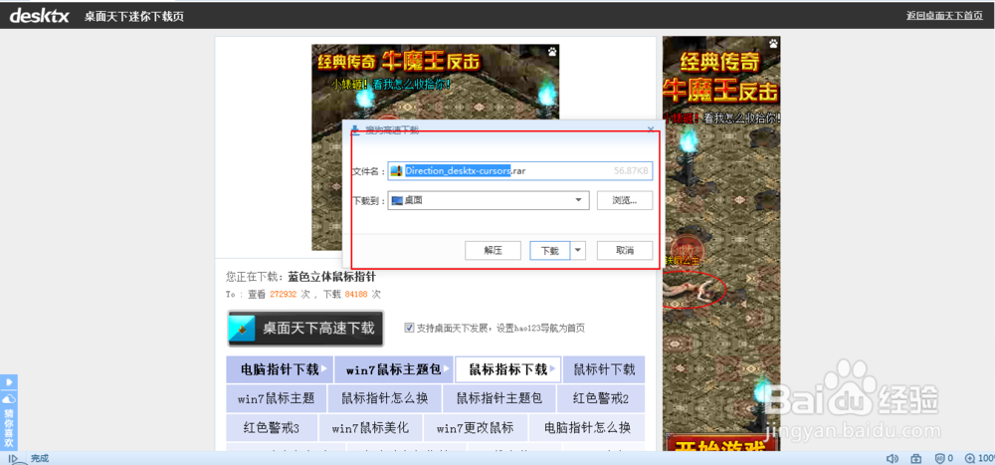995x465 pixels.
Task: Open the win7鼠标美化 link
Action: pos(370,427)
